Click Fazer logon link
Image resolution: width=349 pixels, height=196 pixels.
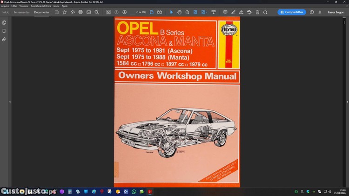336,12
